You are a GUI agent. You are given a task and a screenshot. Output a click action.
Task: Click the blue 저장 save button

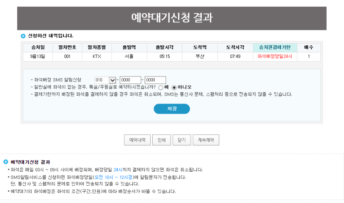click(171, 109)
